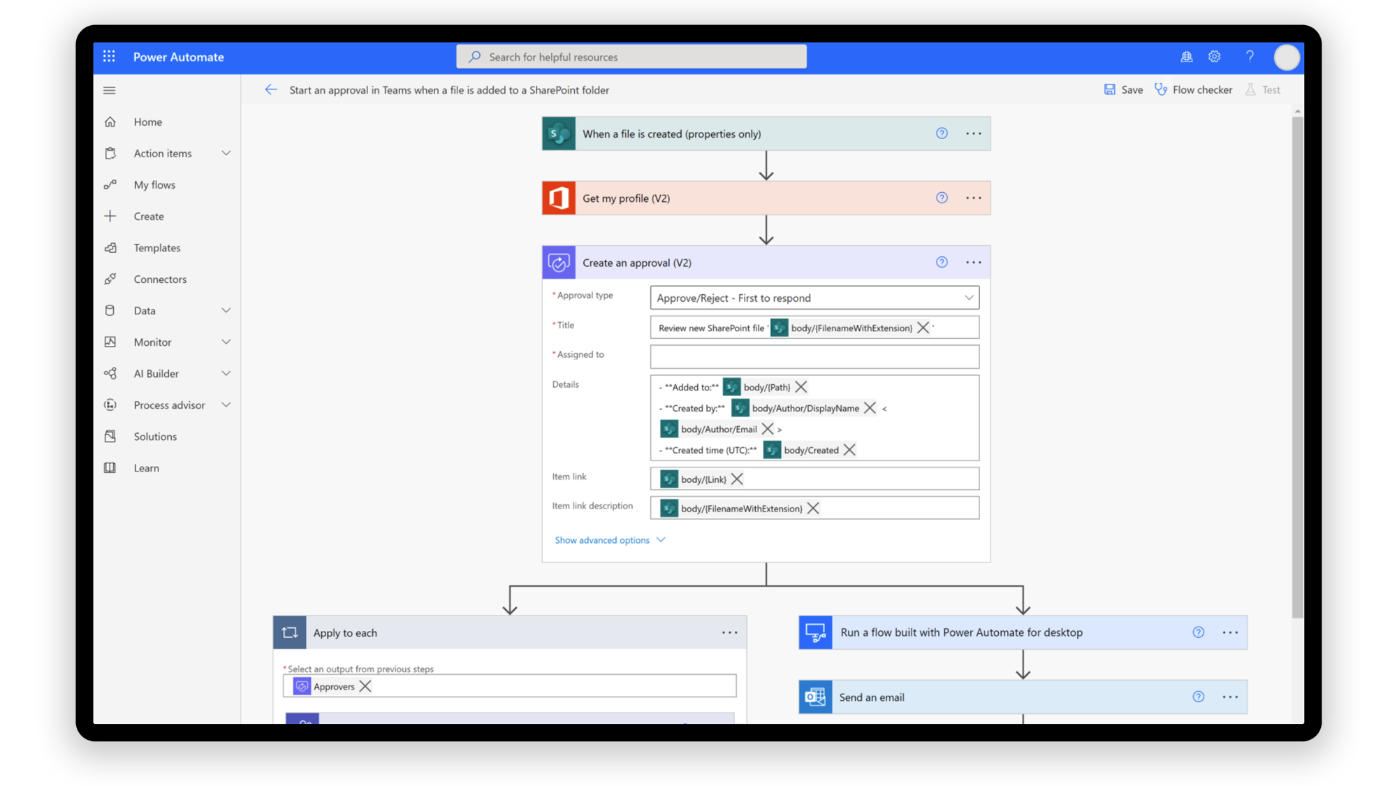Open Templates from the sidebar

(156, 247)
